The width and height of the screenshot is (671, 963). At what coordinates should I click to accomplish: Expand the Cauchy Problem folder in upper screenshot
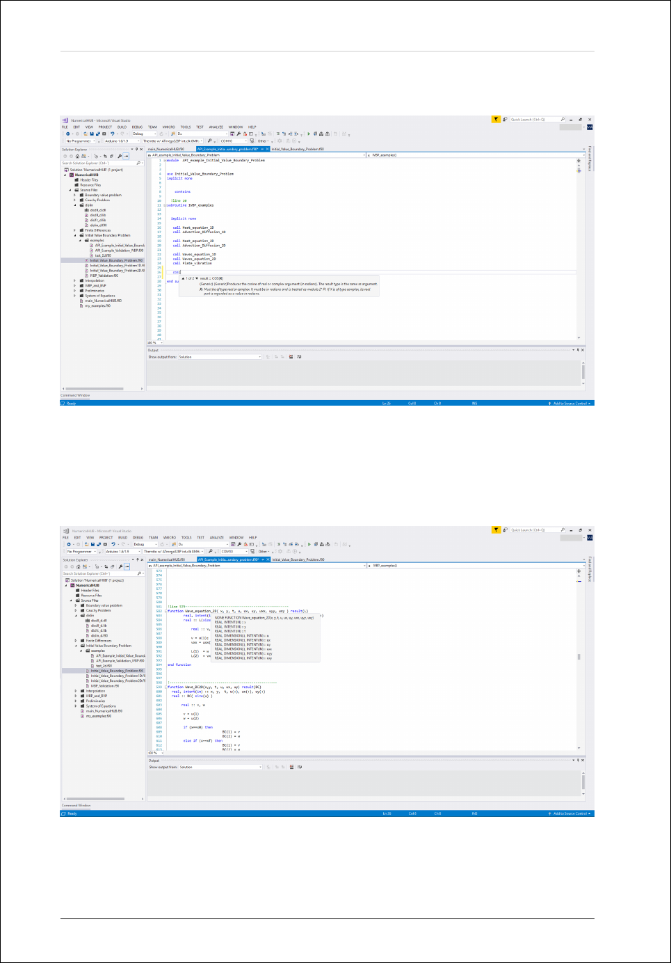click(x=74, y=200)
